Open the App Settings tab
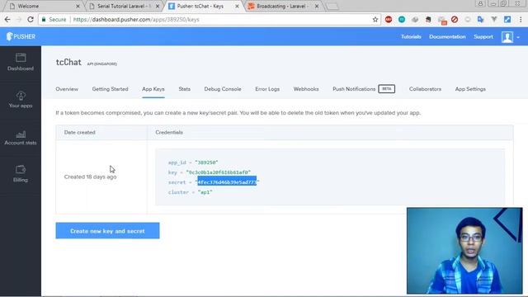528x297 pixels. 470,89
